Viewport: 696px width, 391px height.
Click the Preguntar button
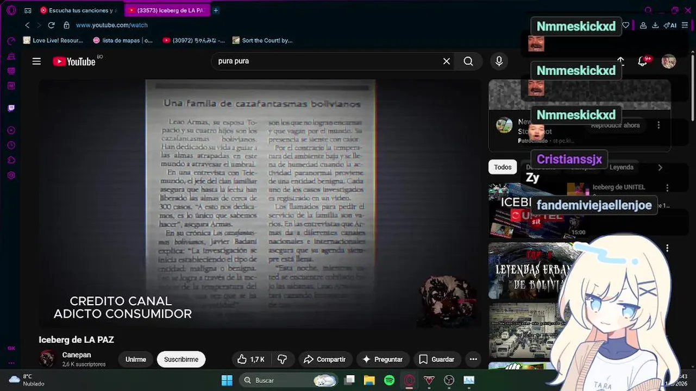(x=383, y=359)
